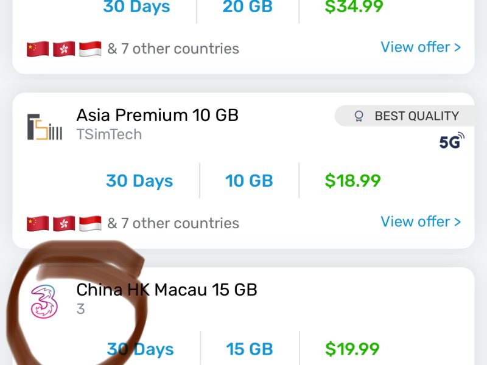Open View offer for the $34.99 plan
487x365 pixels.
[x=421, y=47]
